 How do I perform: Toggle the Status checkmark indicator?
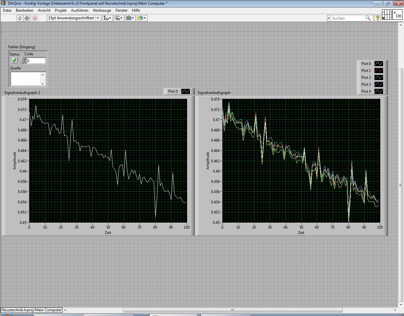(15, 60)
